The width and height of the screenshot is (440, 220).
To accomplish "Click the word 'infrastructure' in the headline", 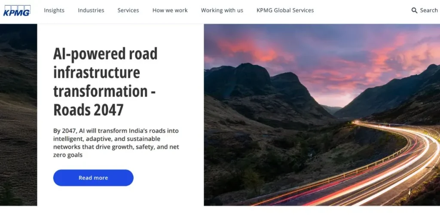I will (x=97, y=73).
